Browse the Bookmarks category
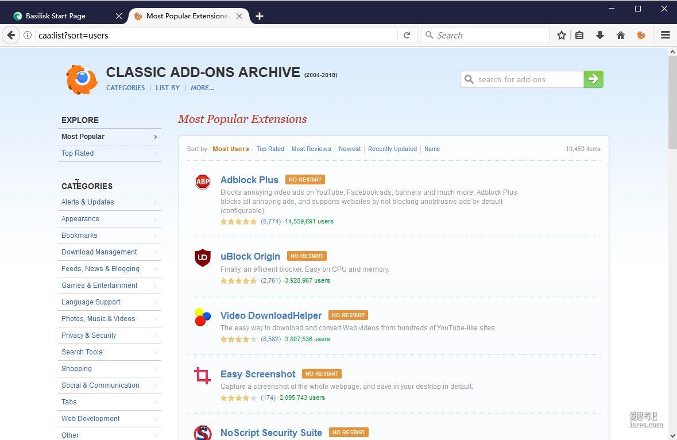Image resolution: width=677 pixels, height=440 pixels. coord(110,236)
